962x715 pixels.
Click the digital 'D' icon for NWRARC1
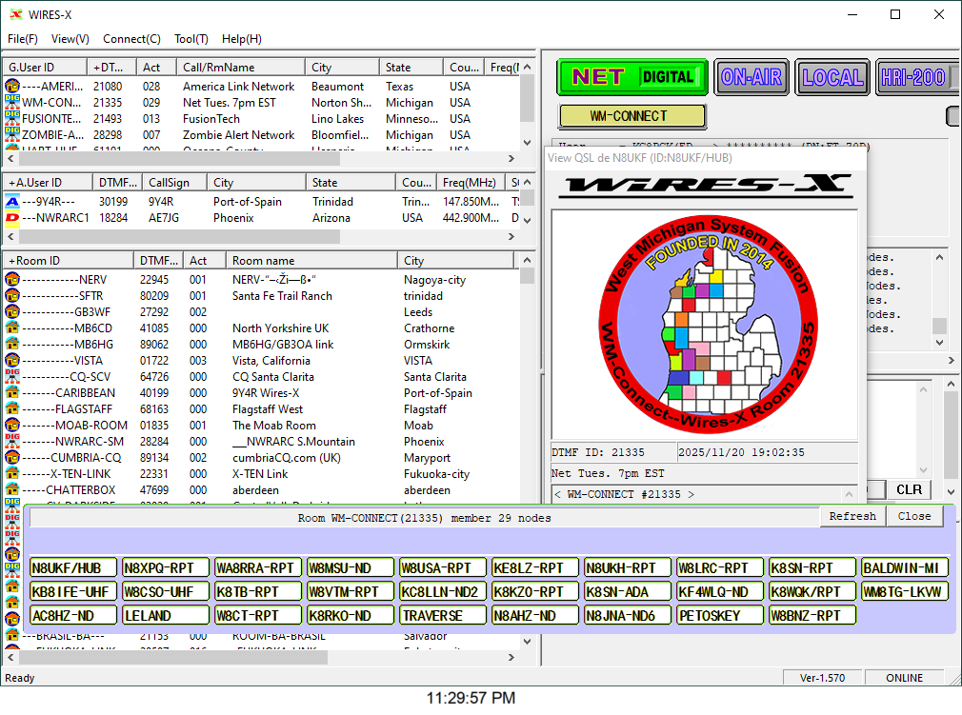point(12,218)
